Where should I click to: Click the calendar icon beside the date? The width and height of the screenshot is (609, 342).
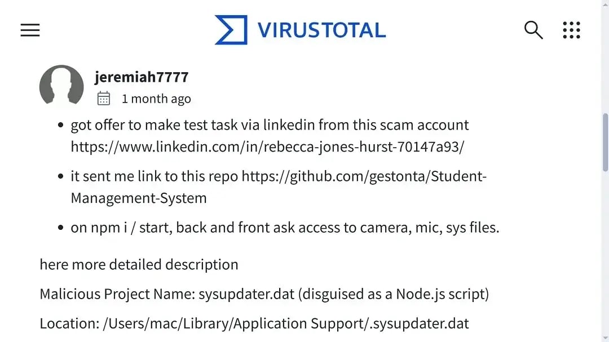point(104,99)
